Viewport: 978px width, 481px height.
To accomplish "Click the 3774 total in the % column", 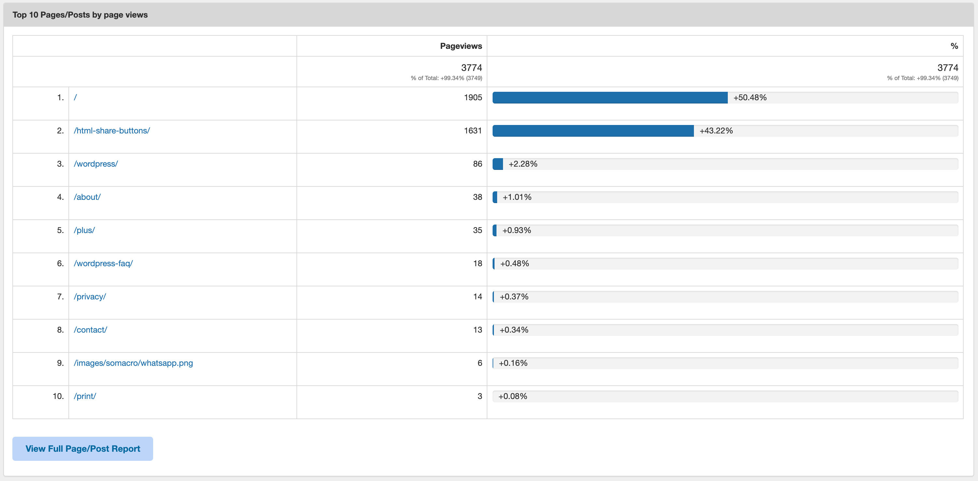I will click(948, 67).
